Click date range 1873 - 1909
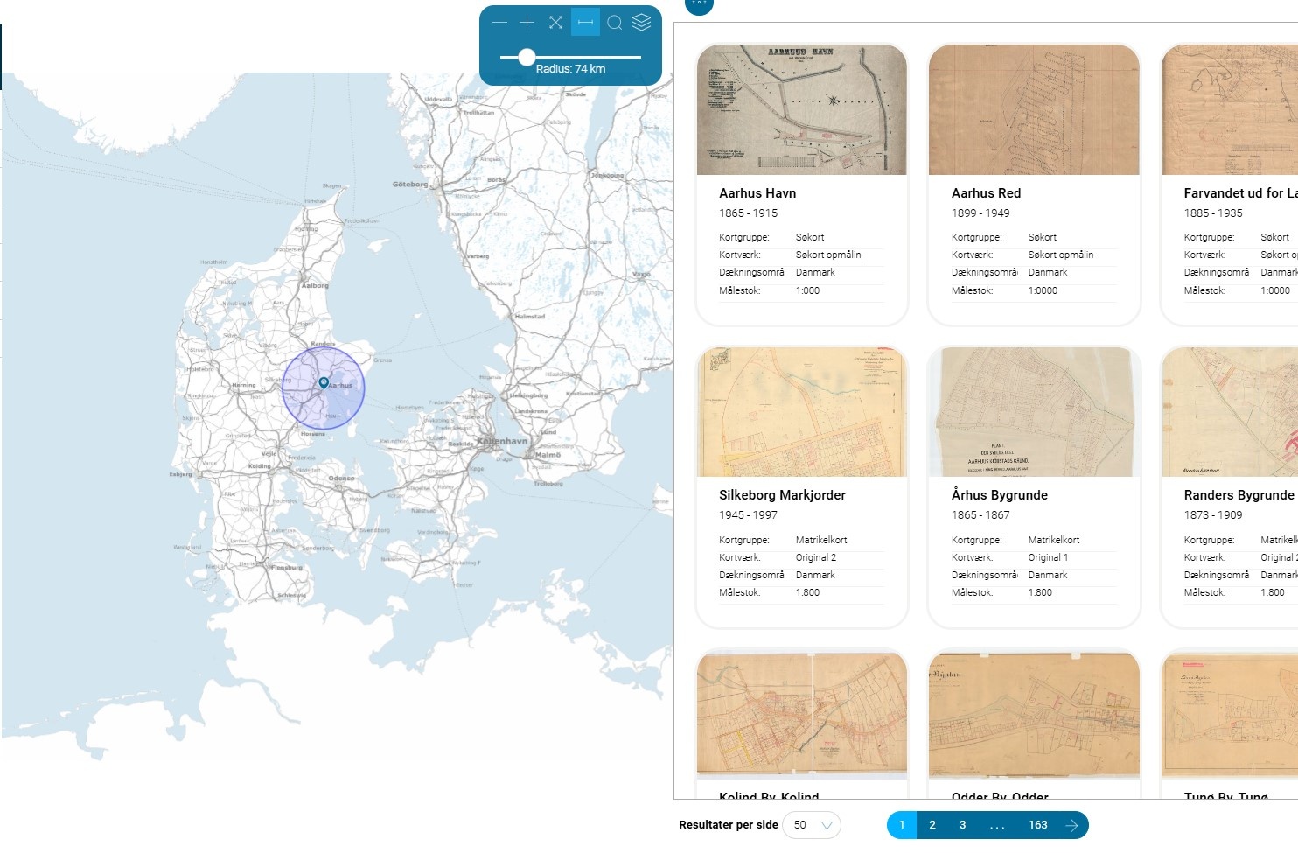This screenshot has width=1298, height=853. [1213, 515]
